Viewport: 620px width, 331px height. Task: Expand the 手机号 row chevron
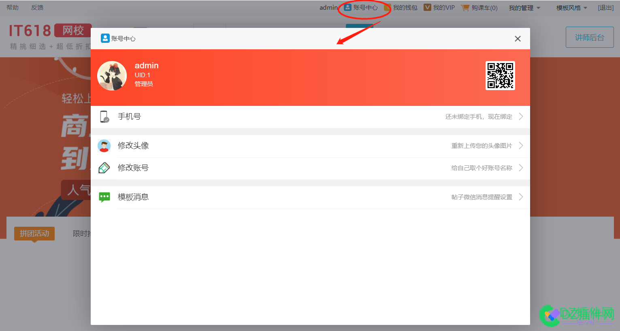[521, 116]
